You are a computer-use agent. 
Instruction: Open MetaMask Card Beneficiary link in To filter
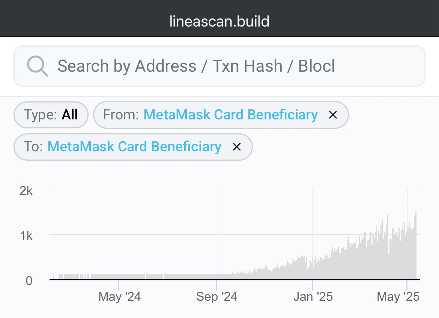click(134, 147)
